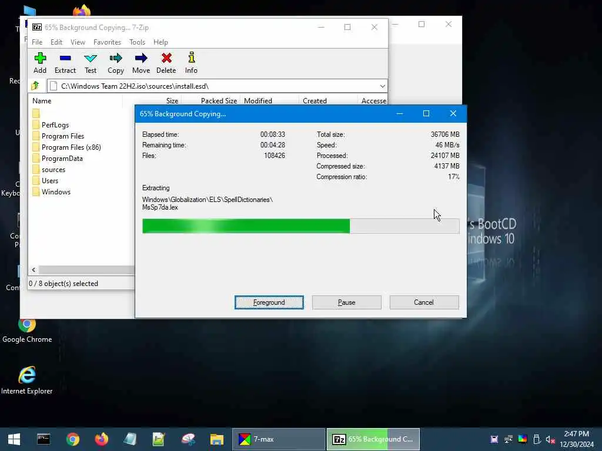Click the Add toolbar icon in 7-Zip
Screen dimensions: 602x451
(40, 63)
